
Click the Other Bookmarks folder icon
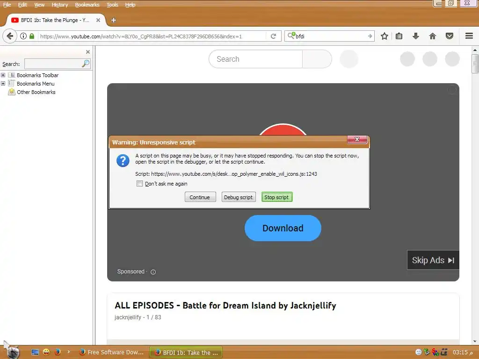coord(12,92)
